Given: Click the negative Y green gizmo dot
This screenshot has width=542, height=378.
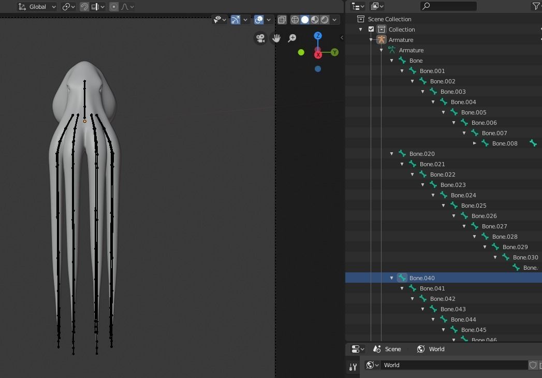Looking at the screenshot, I should 301,52.
